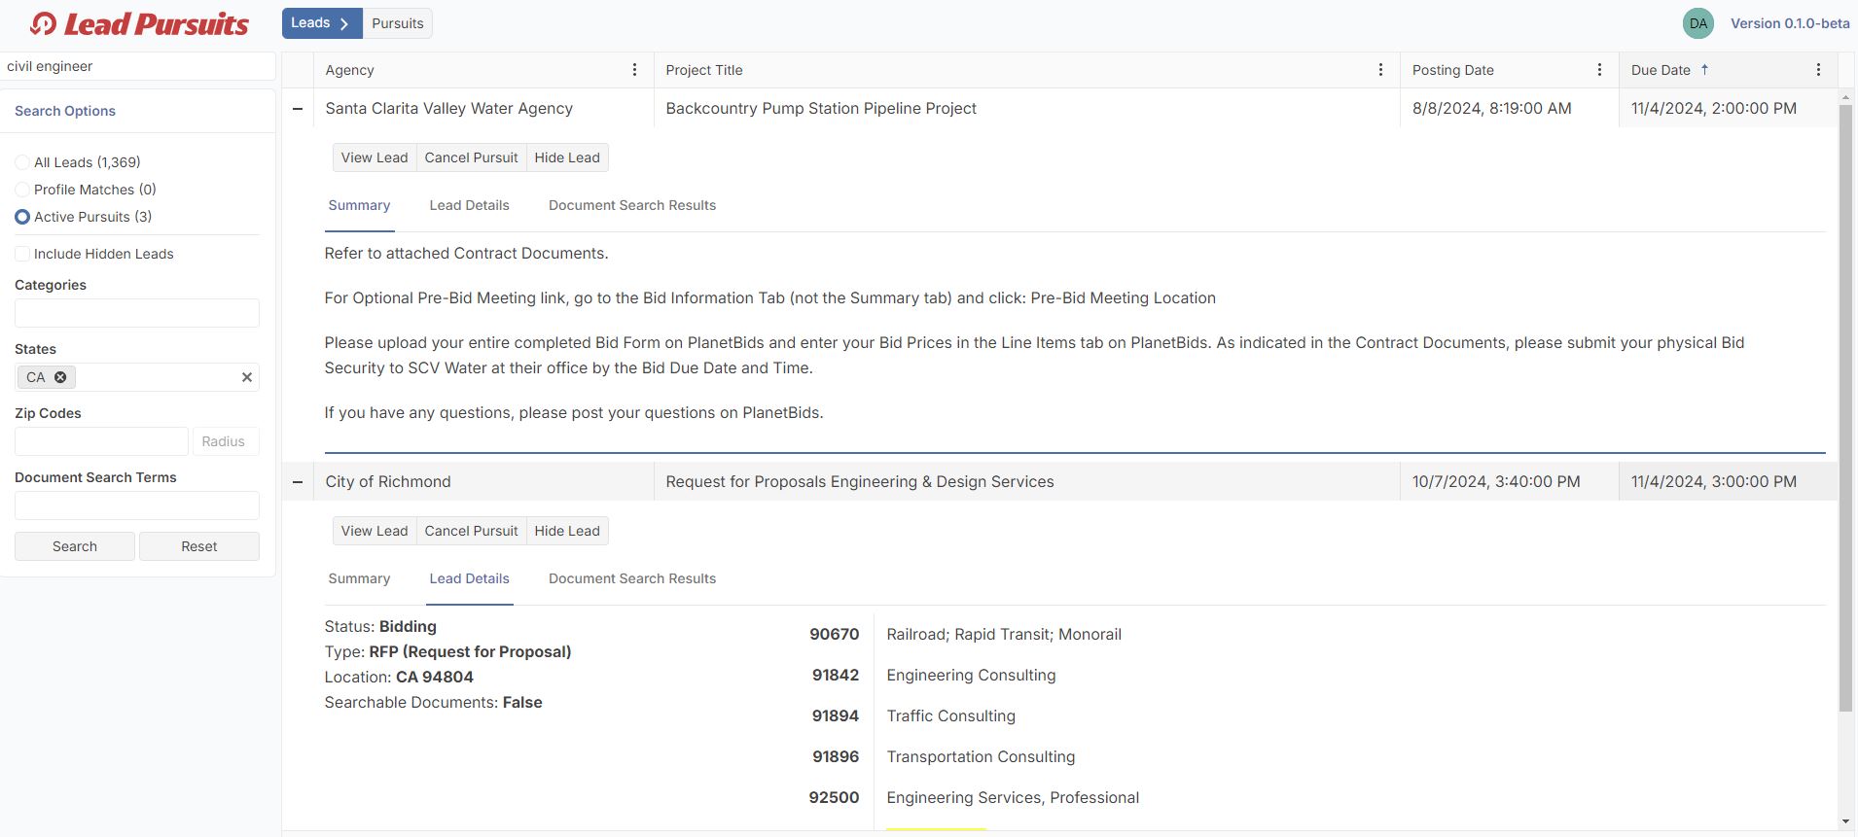Click the Due Date ascending sort arrow
The width and height of the screenshot is (1858, 837).
[x=1704, y=70]
